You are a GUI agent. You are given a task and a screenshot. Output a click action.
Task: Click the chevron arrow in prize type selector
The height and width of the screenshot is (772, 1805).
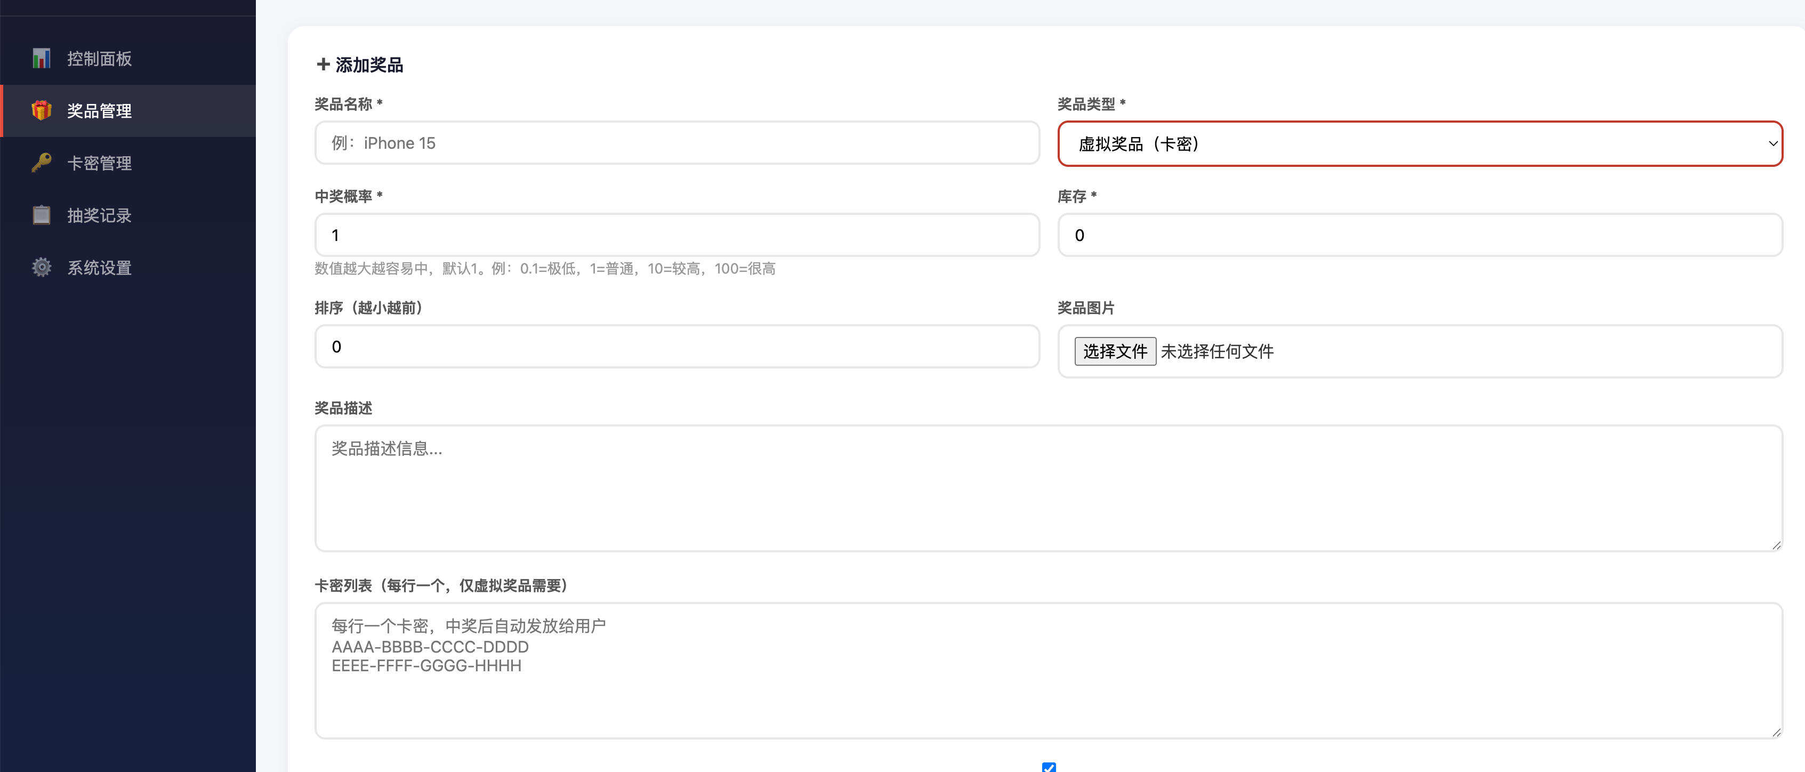(x=1774, y=143)
